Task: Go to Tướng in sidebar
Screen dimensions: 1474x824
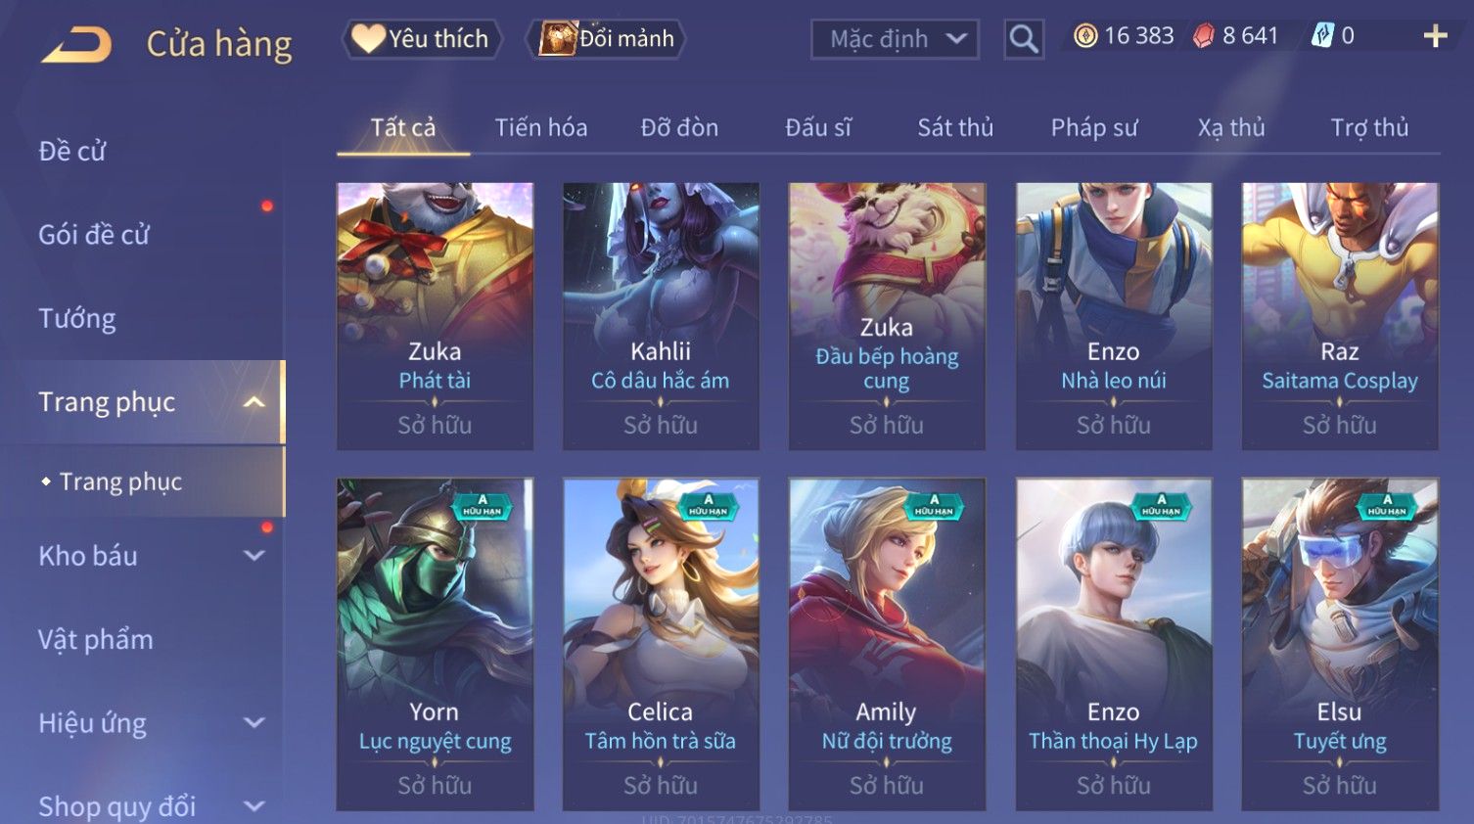Action: (x=77, y=319)
